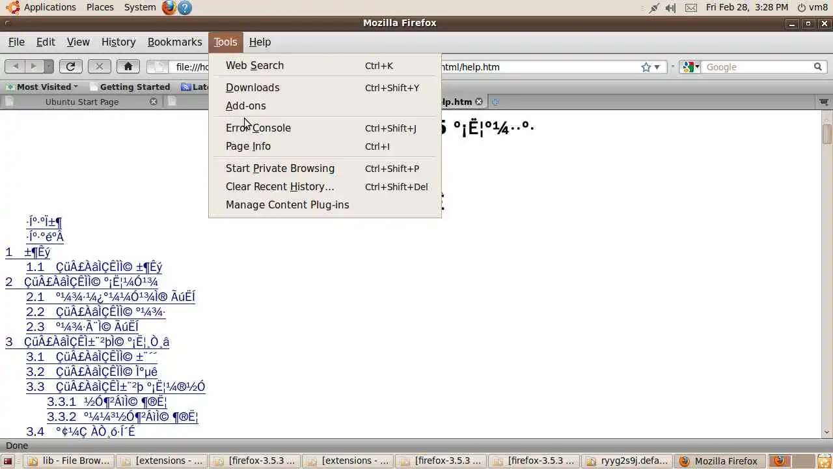Select Page Info from the menu

pyautogui.click(x=325, y=146)
